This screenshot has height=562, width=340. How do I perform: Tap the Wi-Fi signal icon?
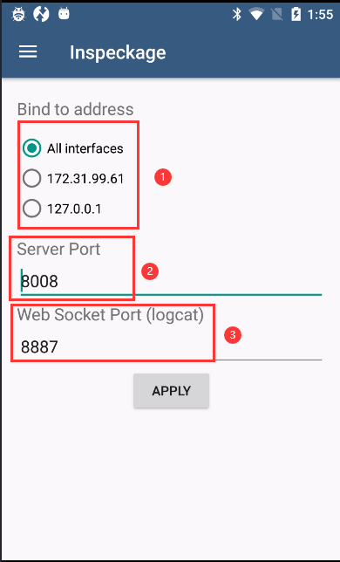click(x=256, y=15)
